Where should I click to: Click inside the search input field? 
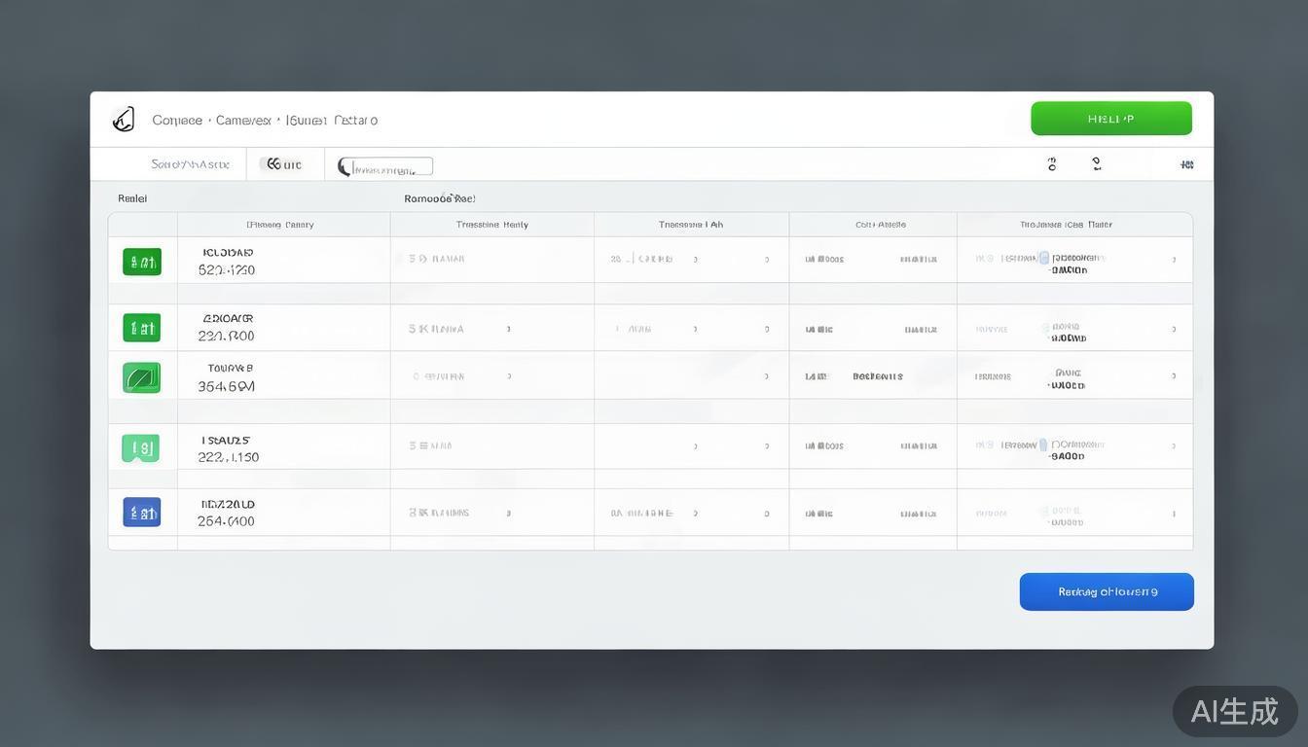384,164
